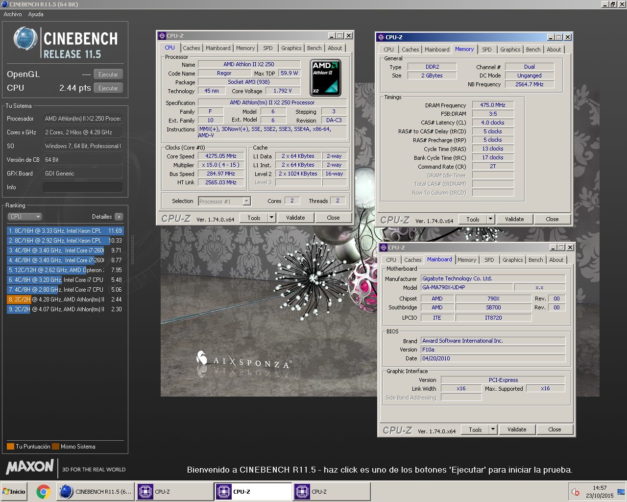The width and height of the screenshot is (627, 502).
Task: Open Graphics tab in the CPU window
Action: pyautogui.click(x=291, y=48)
